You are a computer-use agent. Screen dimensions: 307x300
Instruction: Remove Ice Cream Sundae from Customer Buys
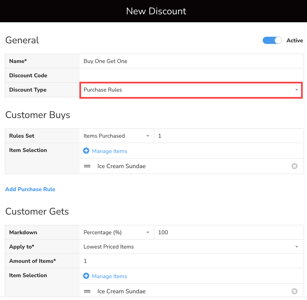point(294,166)
